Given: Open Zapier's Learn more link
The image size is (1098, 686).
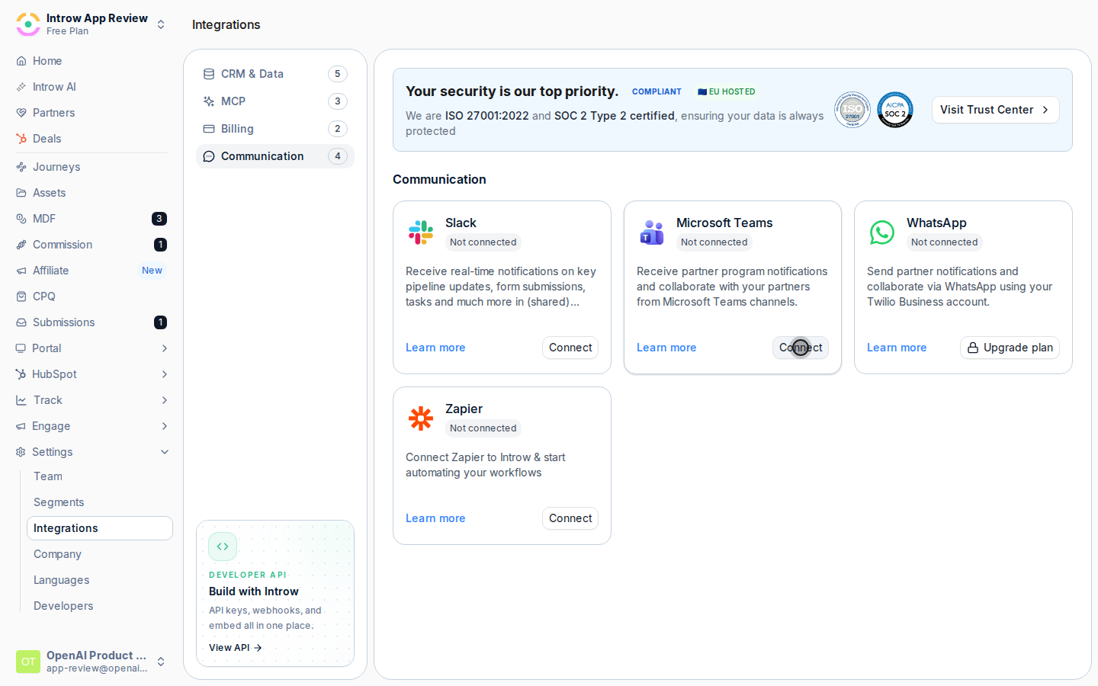Looking at the screenshot, I should [x=435, y=518].
